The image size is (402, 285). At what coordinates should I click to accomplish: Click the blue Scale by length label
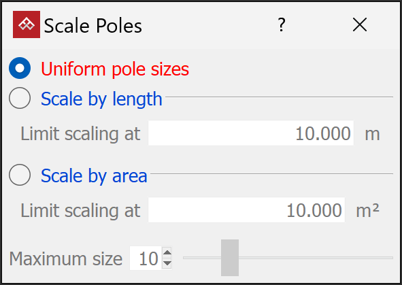101,99
